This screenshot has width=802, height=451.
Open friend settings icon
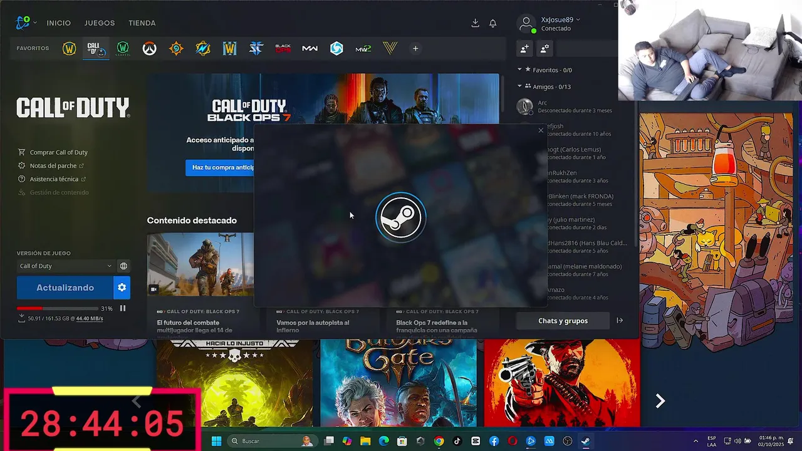click(544, 48)
